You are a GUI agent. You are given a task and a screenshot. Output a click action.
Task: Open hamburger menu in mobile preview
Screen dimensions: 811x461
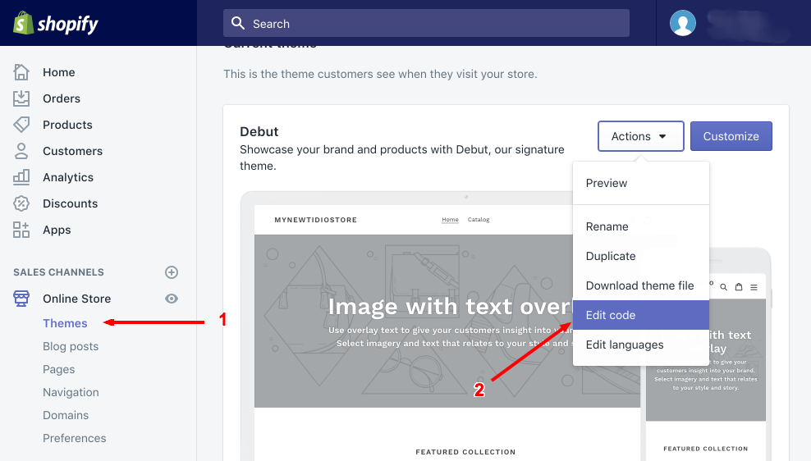[x=754, y=287]
